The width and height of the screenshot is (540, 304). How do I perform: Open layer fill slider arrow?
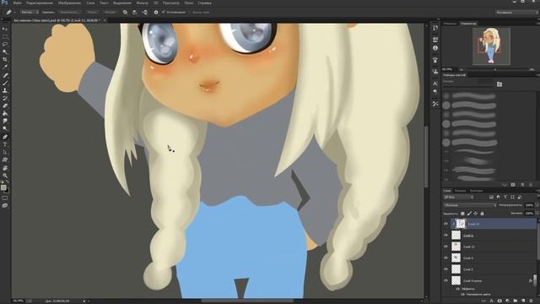pos(537,214)
